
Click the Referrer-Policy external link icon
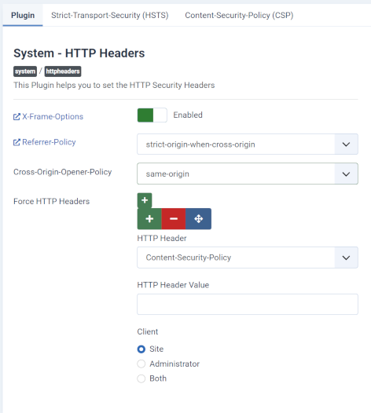click(17, 142)
